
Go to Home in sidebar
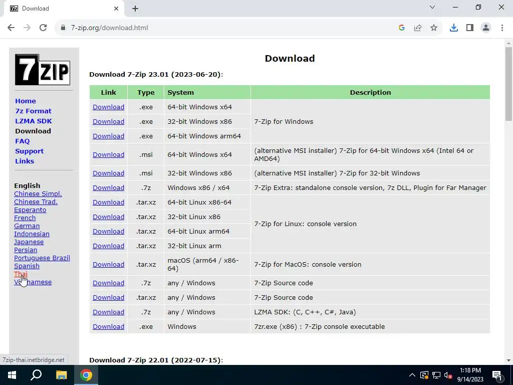tap(26, 101)
